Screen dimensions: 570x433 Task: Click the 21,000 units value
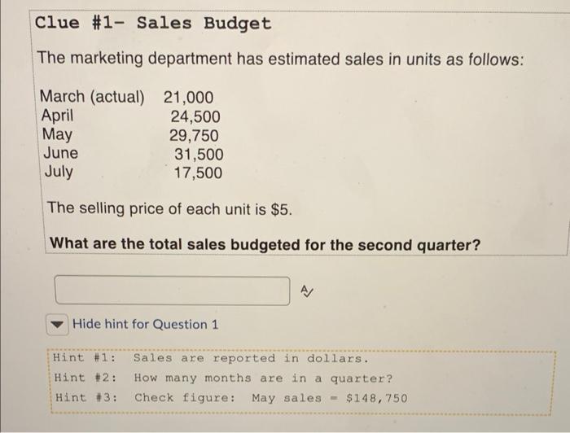pyautogui.click(x=188, y=98)
